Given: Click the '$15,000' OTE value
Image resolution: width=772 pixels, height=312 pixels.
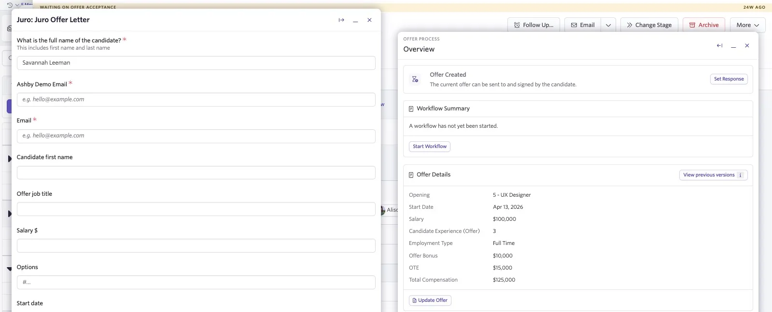Looking at the screenshot, I should [503, 268].
